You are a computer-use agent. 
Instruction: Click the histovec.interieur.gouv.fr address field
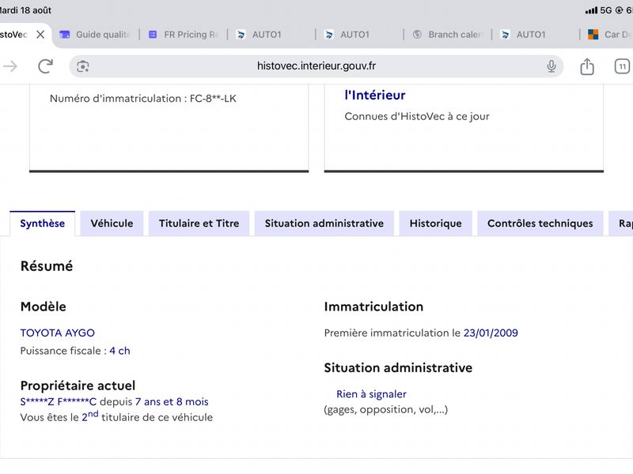[x=316, y=66]
